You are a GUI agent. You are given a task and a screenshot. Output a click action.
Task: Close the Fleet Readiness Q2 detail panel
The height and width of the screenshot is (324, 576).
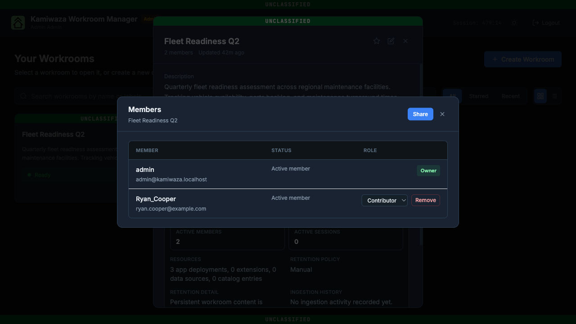(x=405, y=41)
